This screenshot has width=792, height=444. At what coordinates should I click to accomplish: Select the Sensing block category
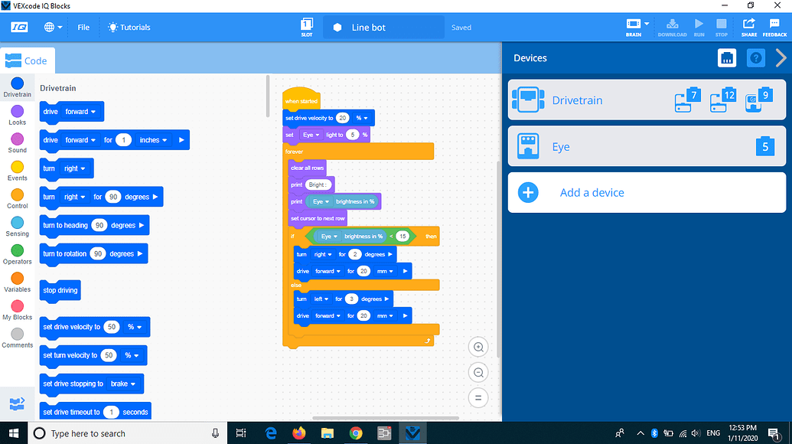(x=17, y=224)
